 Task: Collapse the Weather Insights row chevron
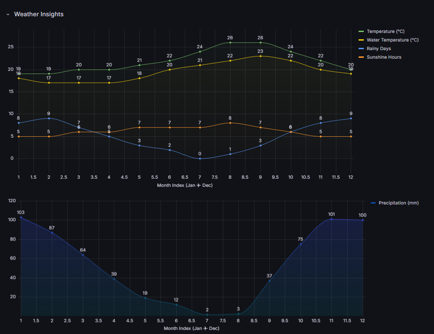tap(8, 14)
